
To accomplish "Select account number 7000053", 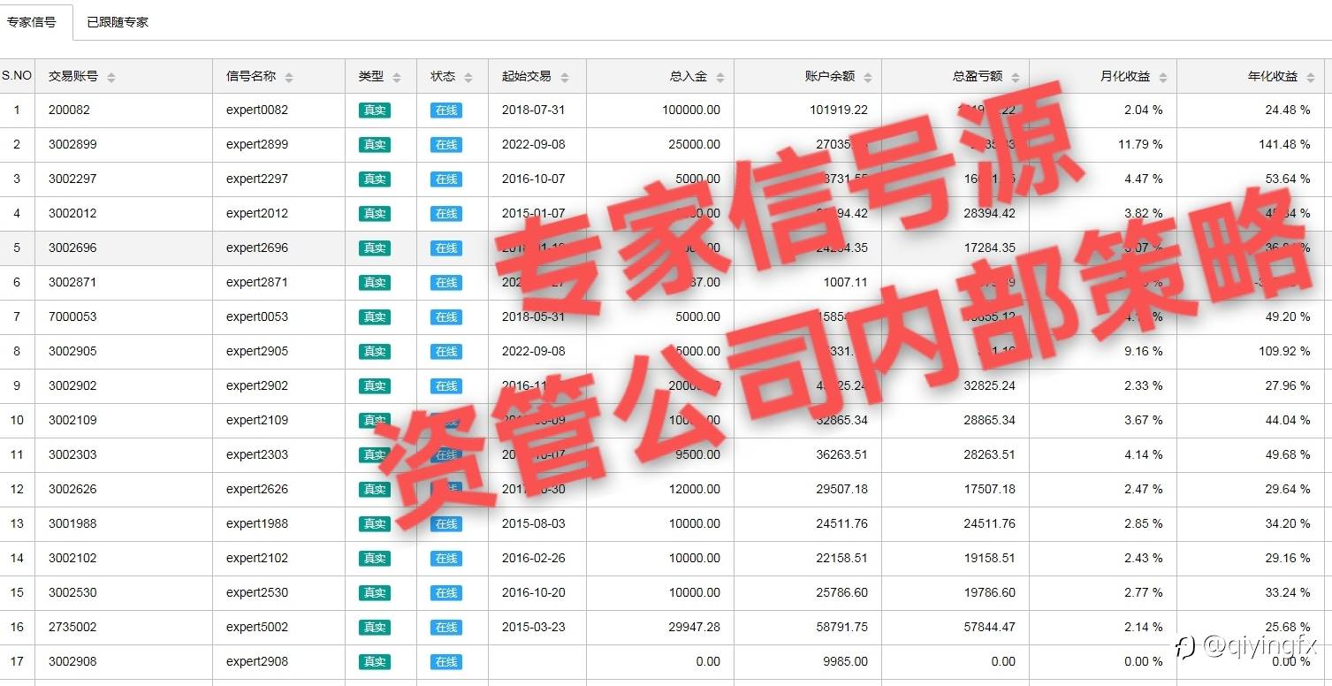I will coord(72,317).
